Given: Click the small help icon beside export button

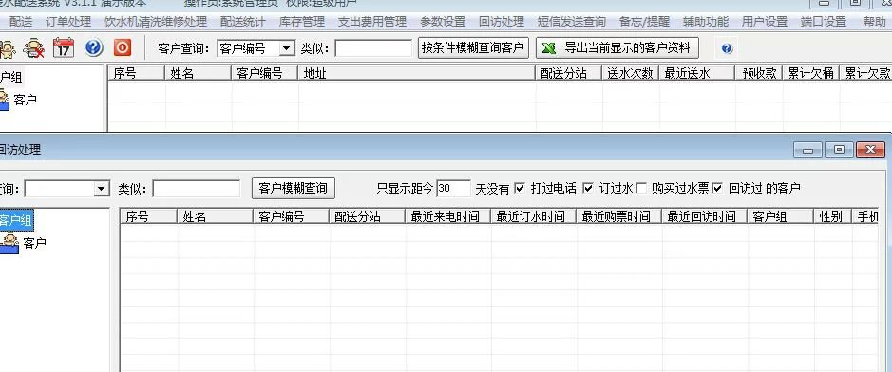Looking at the screenshot, I should point(727,48).
